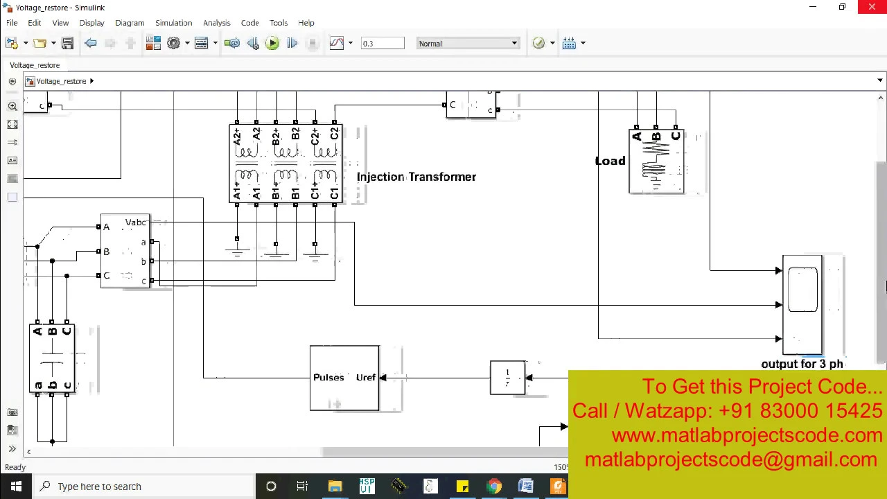Select the Voltage_restore model tab
887x499 pixels.
click(x=35, y=65)
